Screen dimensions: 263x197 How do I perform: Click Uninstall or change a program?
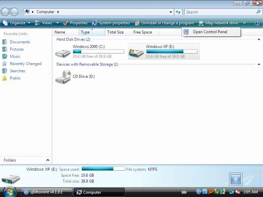click(x=164, y=23)
